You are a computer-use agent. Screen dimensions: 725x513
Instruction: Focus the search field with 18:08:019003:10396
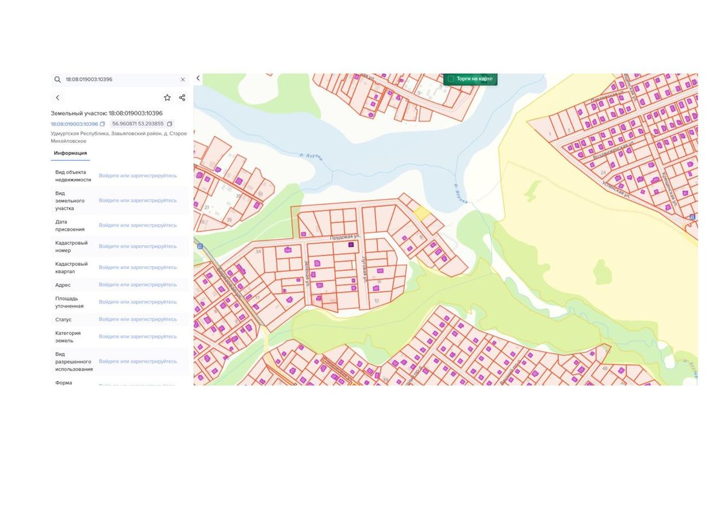pos(121,79)
